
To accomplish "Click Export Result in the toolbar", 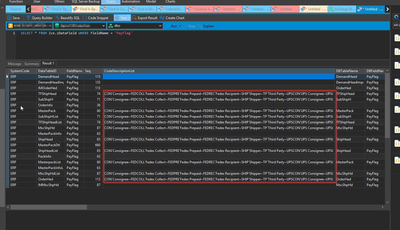I will (x=145, y=18).
